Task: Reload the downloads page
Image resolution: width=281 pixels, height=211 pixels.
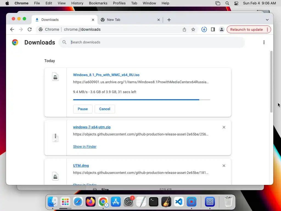Action: click(x=30, y=29)
